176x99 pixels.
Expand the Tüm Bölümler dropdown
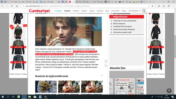click(x=135, y=11)
